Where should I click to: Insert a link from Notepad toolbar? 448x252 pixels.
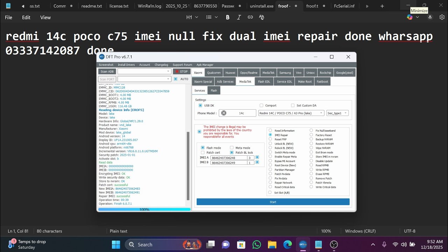pos(250,17)
